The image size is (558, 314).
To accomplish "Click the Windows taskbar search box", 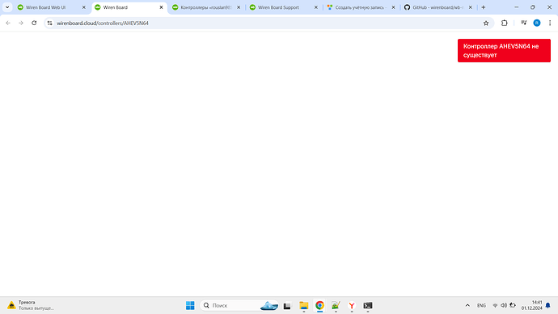I will coord(239,305).
